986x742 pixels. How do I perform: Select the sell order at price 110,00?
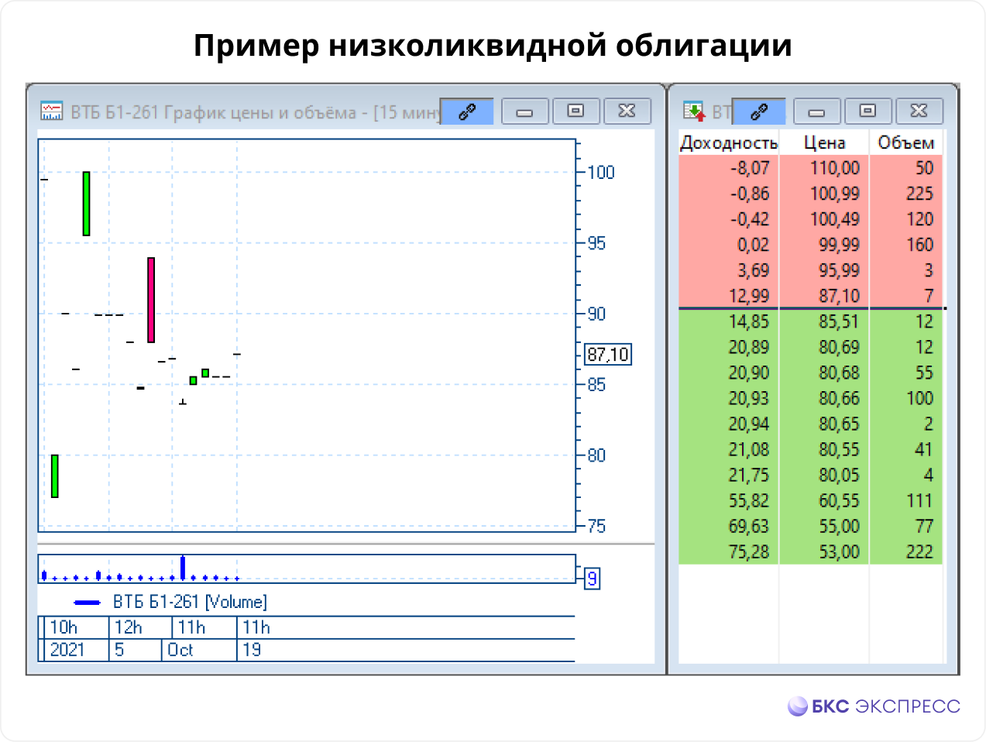click(810, 168)
